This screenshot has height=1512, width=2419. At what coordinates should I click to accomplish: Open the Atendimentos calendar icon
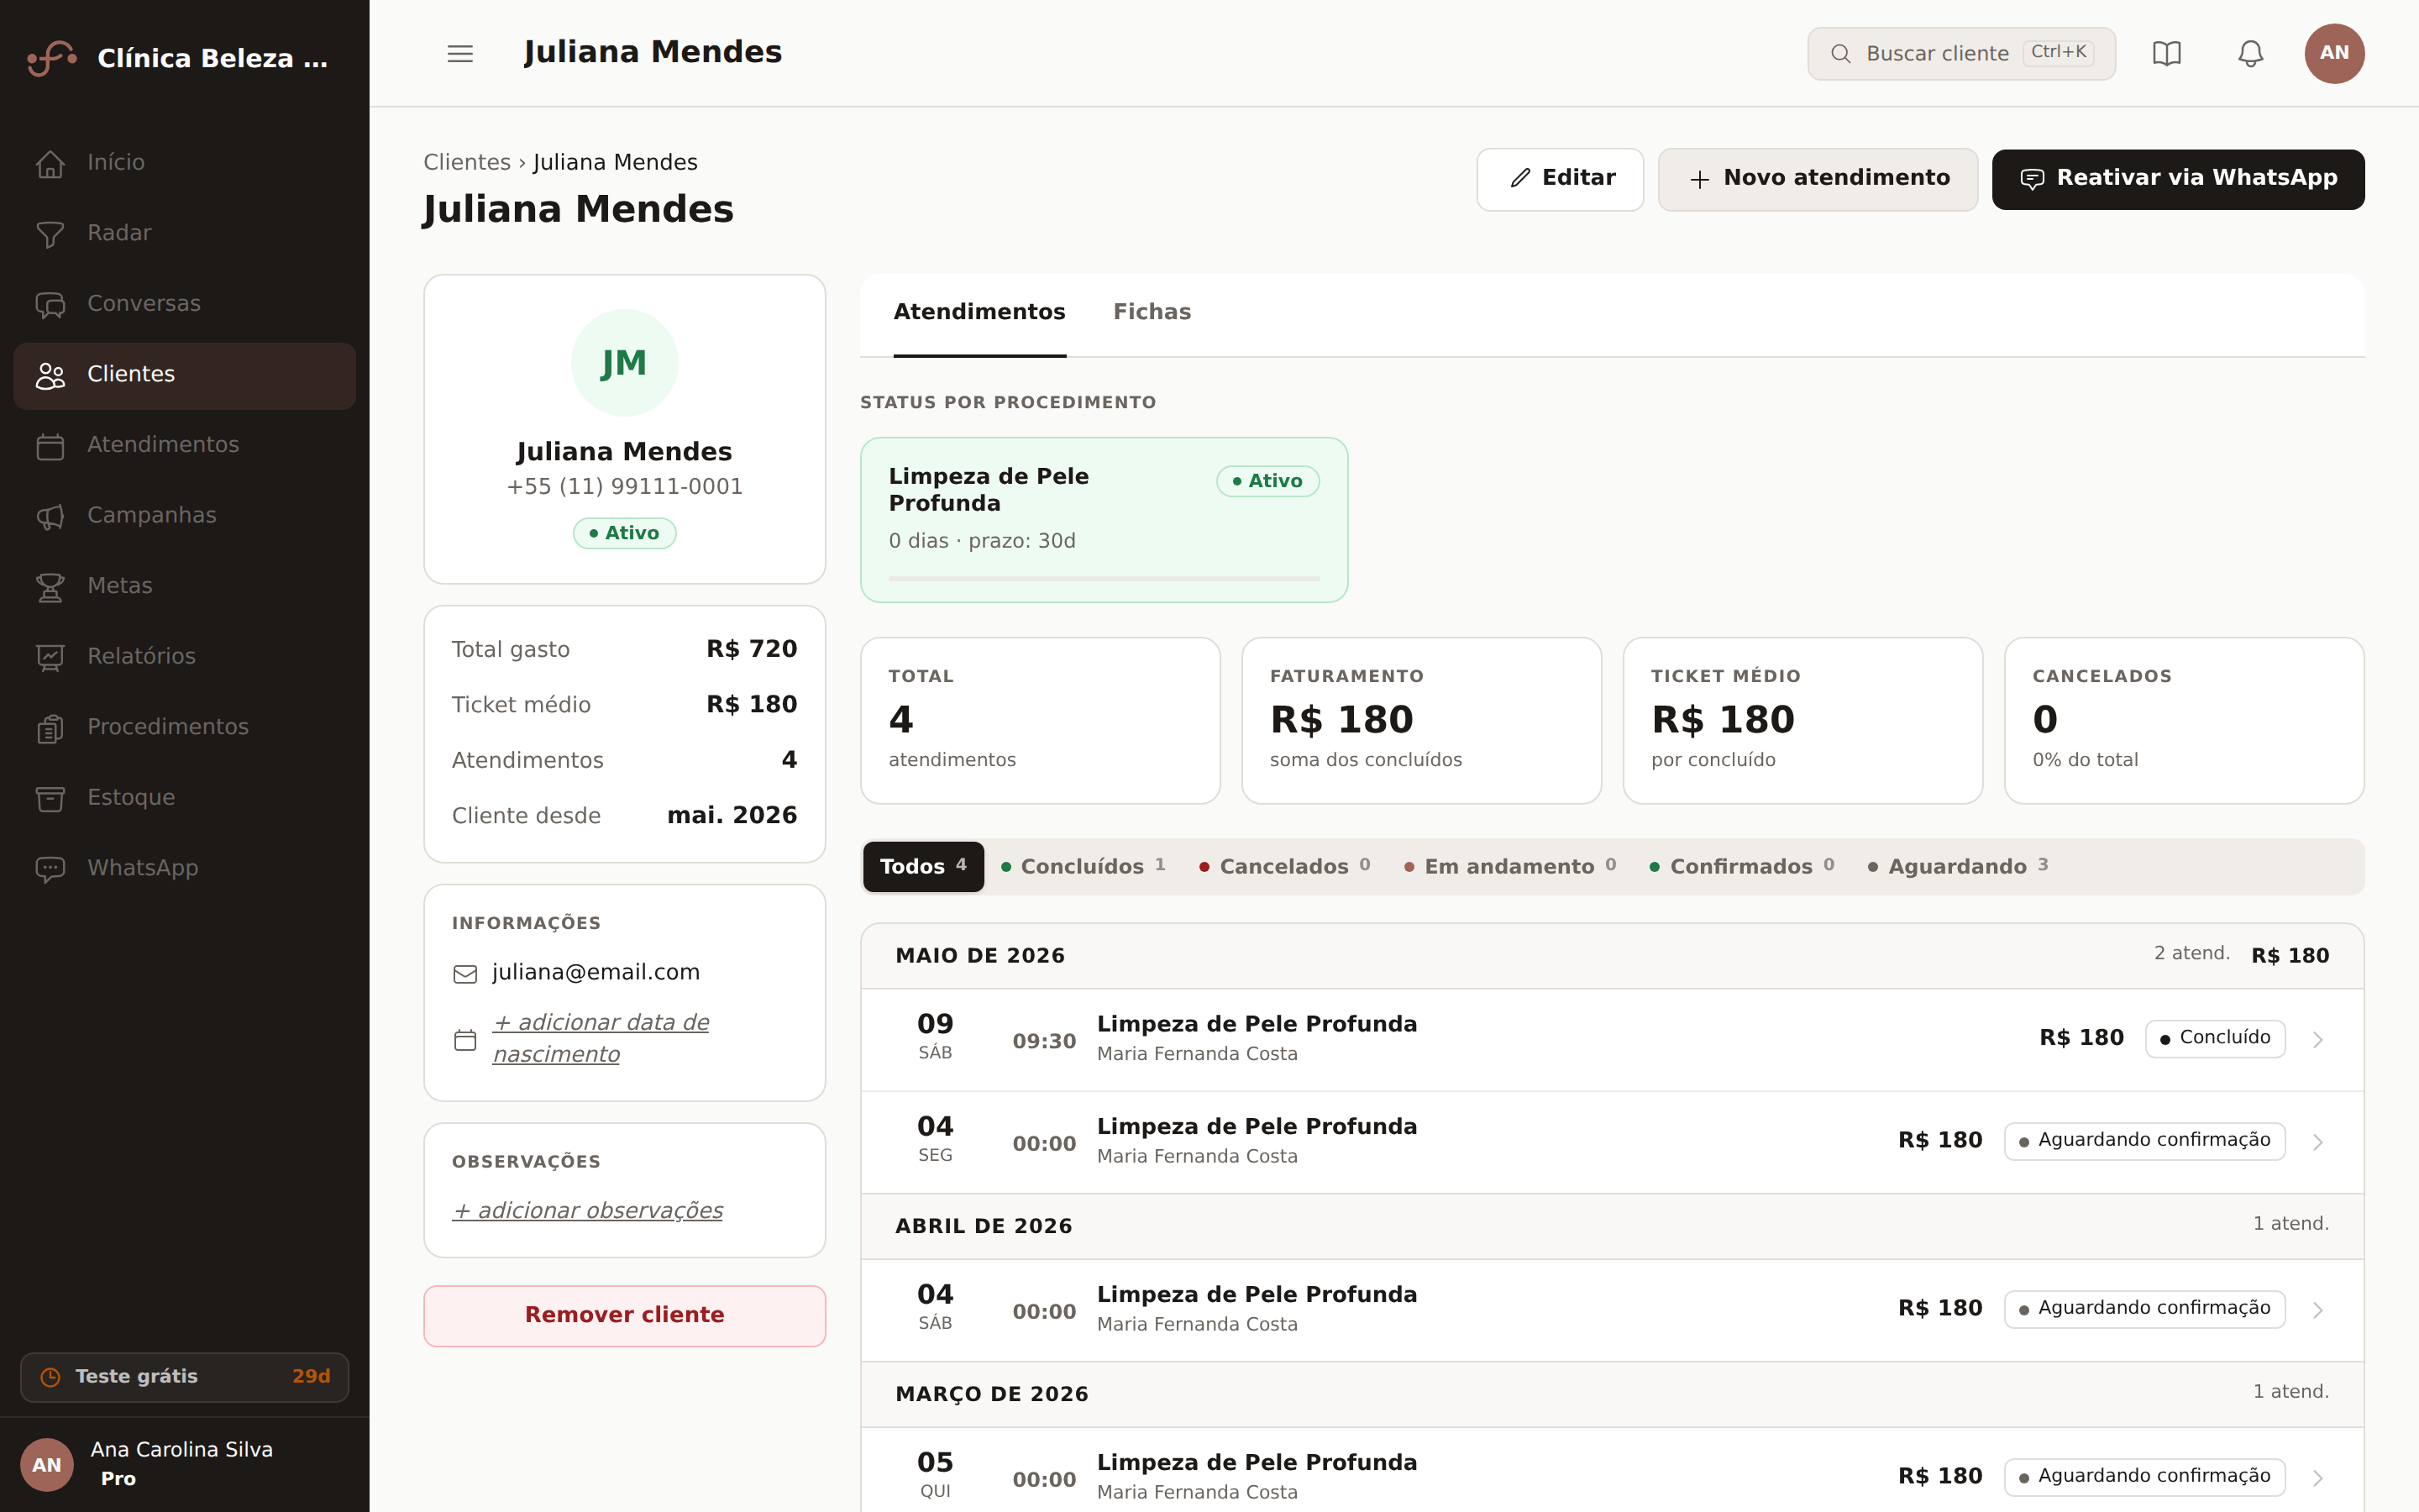point(50,445)
